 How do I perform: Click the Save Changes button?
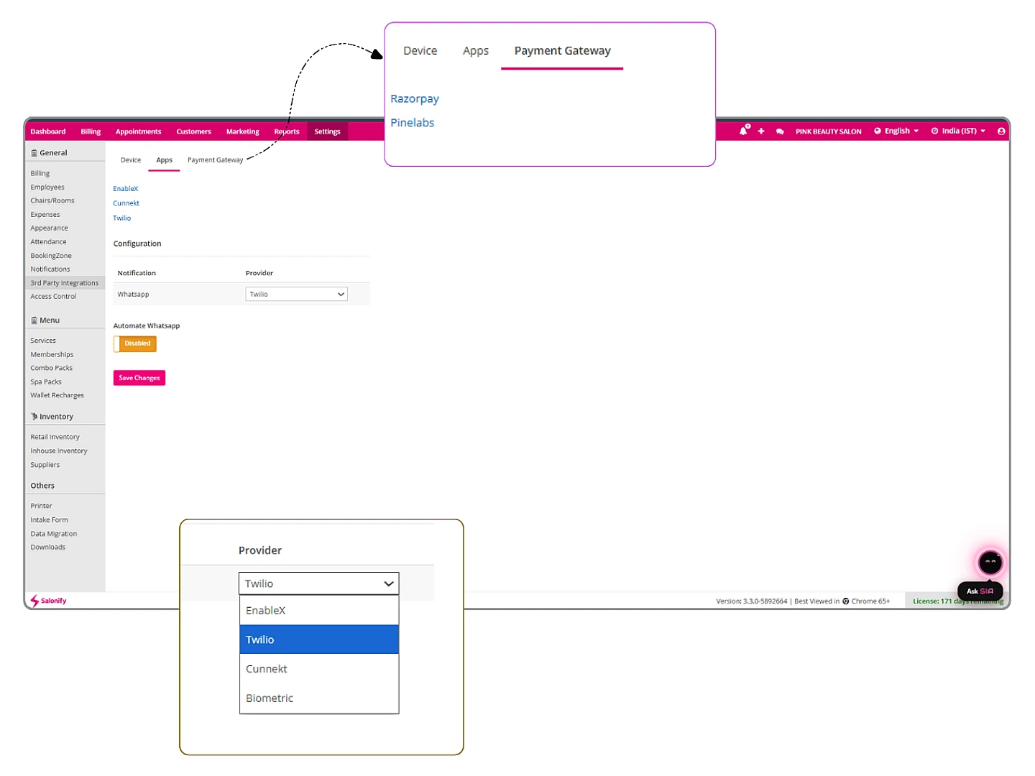(139, 378)
